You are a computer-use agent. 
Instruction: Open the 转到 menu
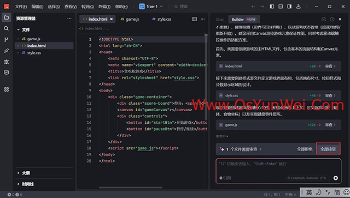tap(87, 7)
